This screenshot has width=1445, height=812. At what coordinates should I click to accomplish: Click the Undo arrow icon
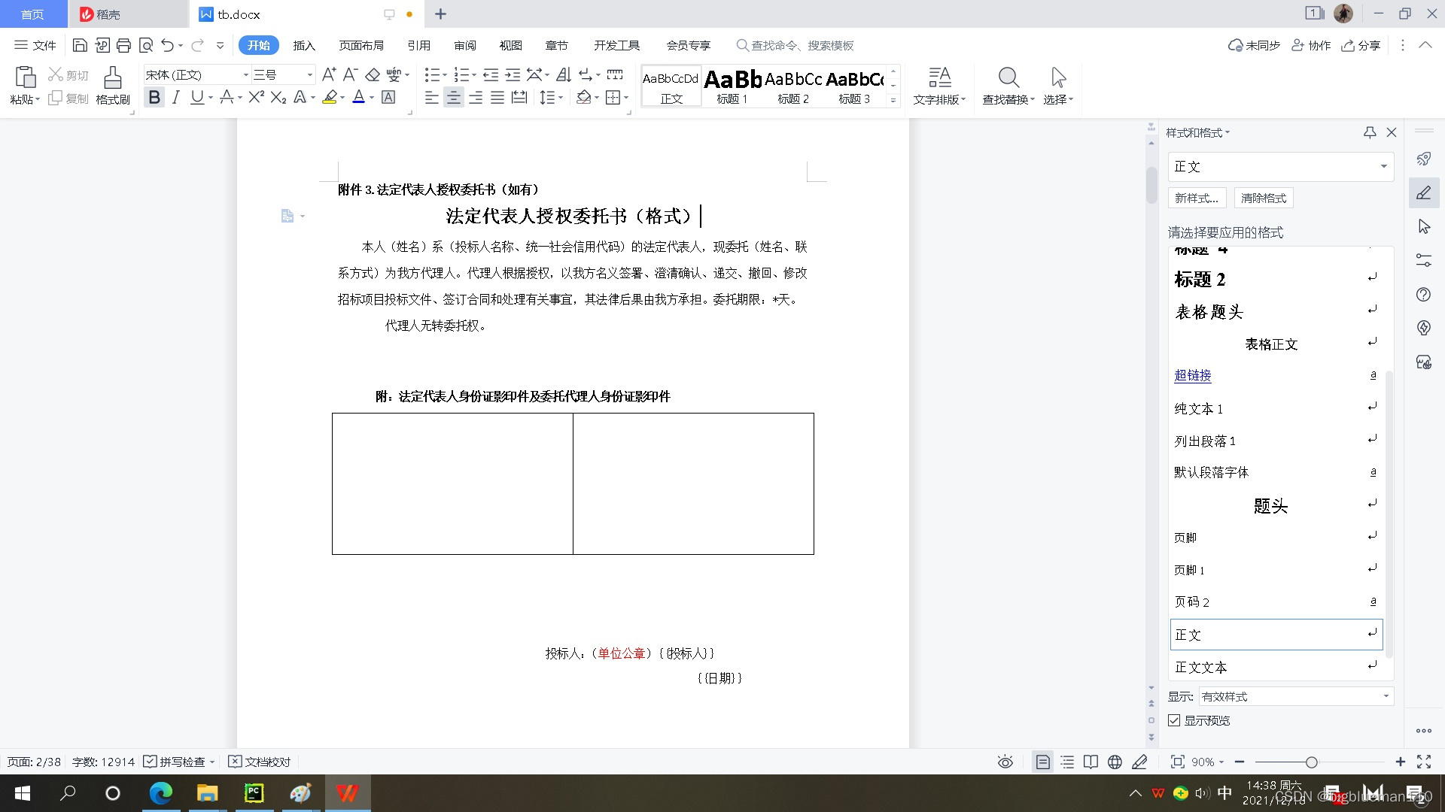tap(167, 45)
